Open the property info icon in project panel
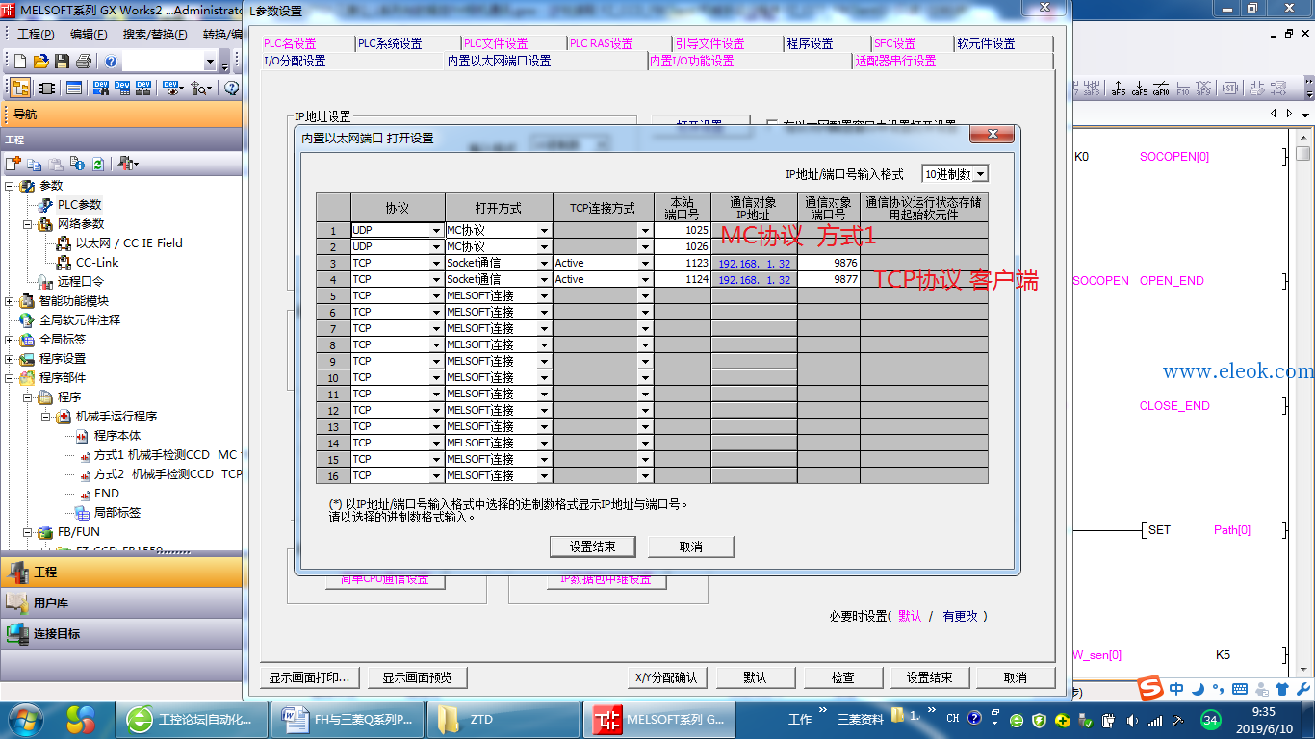 click(x=77, y=165)
